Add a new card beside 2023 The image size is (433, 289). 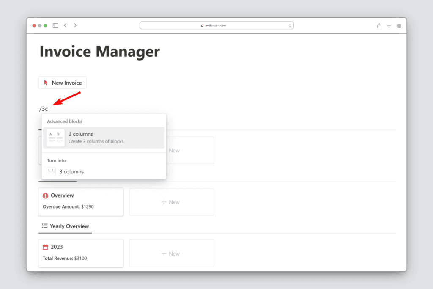(x=171, y=253)
